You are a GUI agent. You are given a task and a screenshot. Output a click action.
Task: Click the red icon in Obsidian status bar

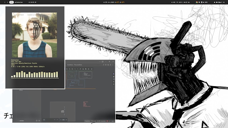point(107,121)
